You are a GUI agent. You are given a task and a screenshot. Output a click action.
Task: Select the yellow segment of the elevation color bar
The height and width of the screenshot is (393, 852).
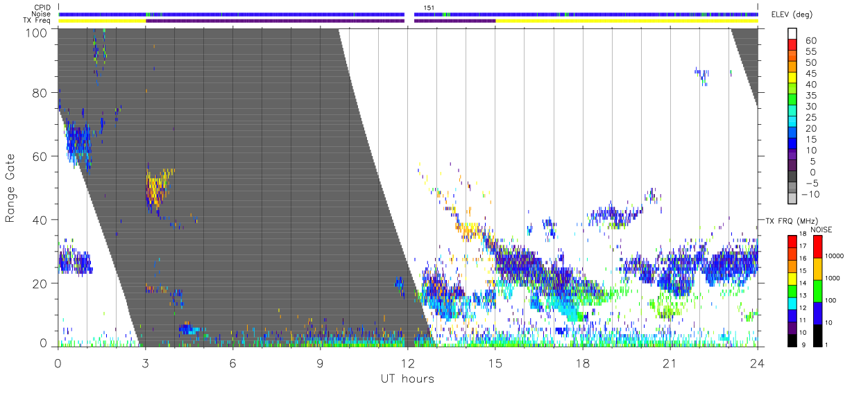793,78
